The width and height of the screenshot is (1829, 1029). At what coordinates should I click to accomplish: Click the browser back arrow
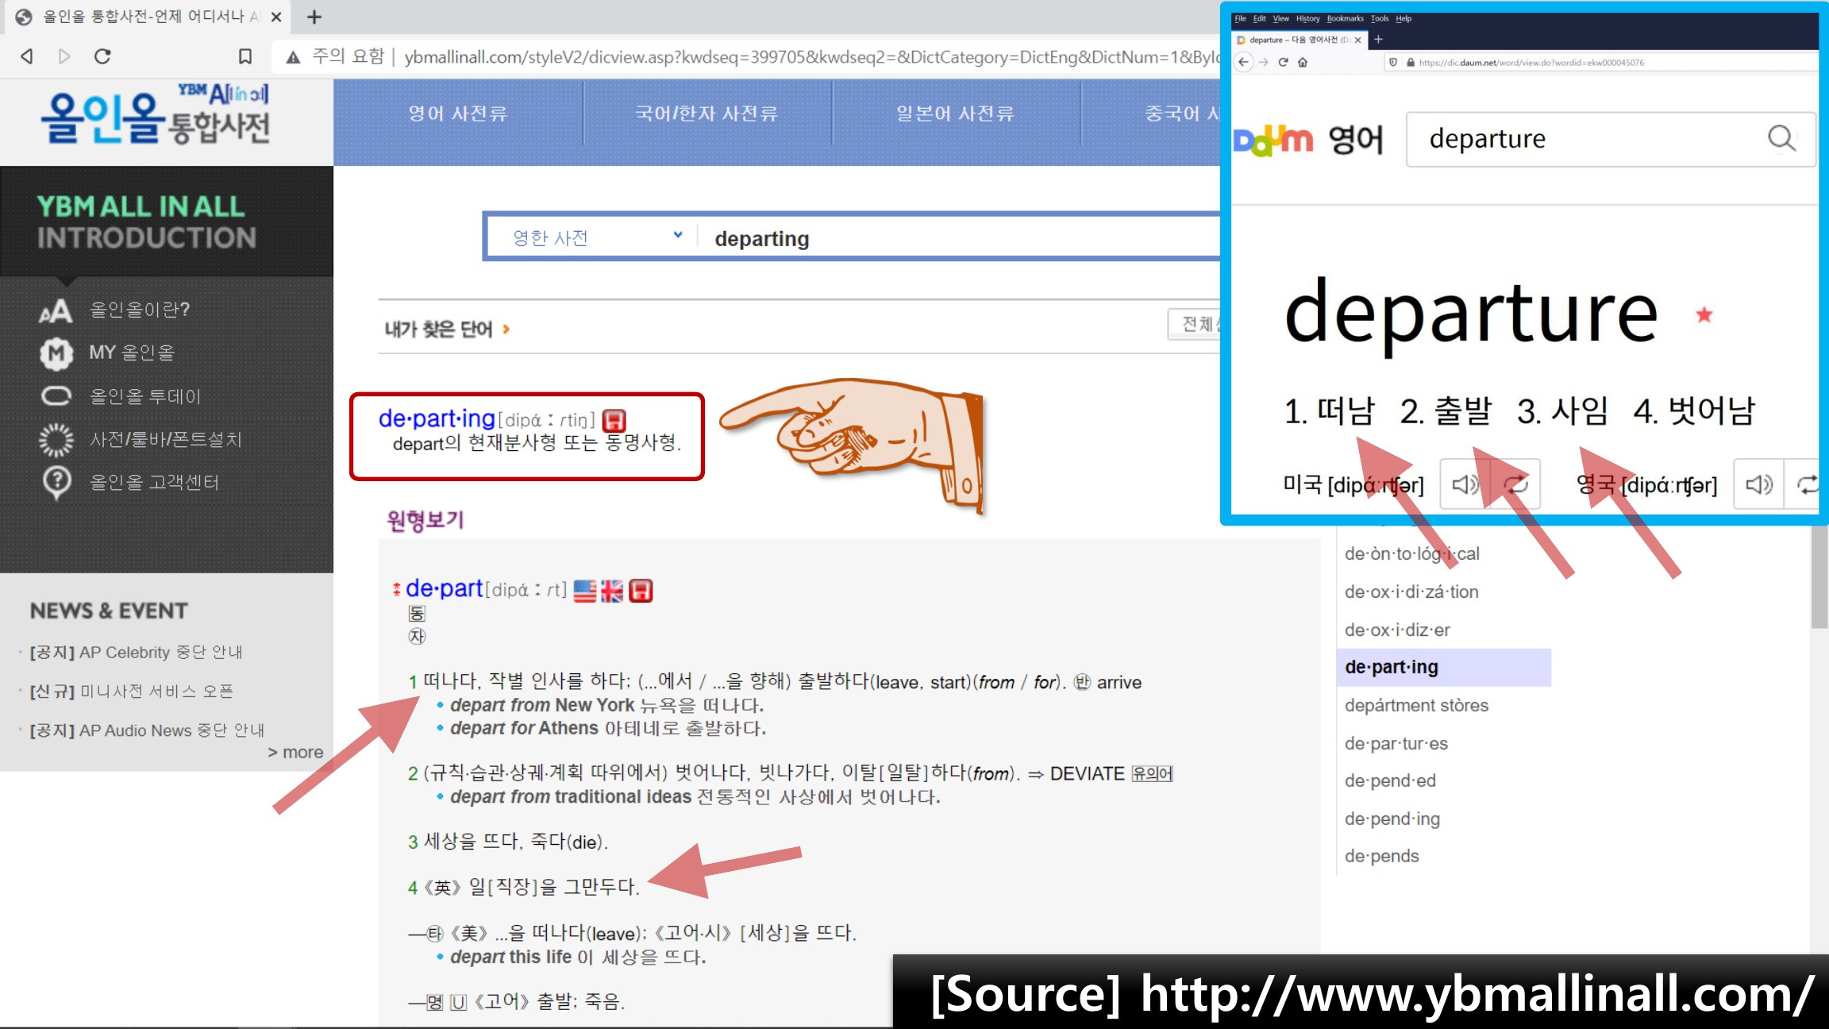(27, 56)
